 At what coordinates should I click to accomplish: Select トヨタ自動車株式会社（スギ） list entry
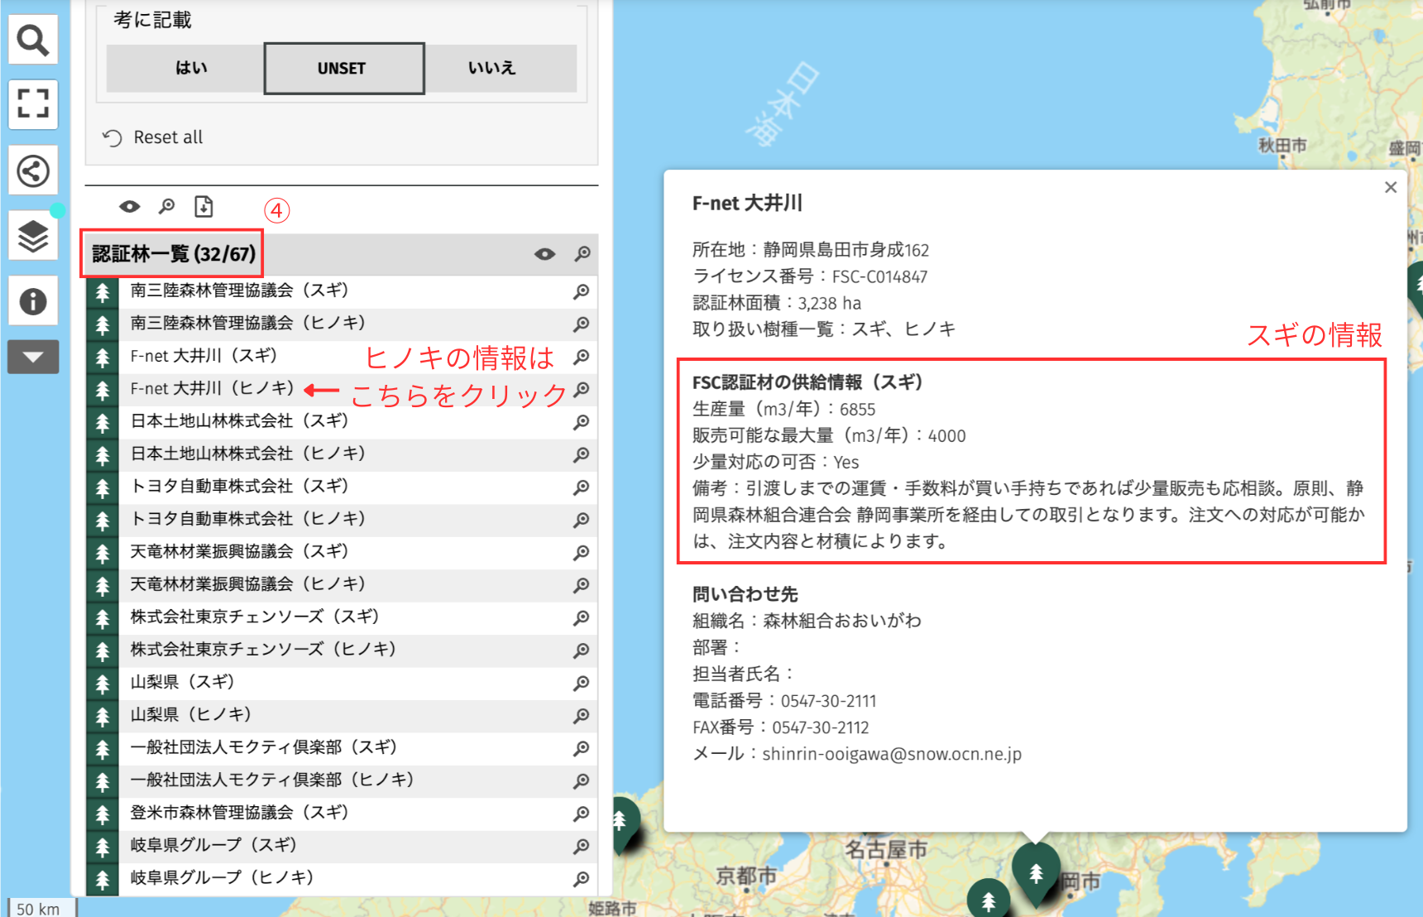coord(239,487)
